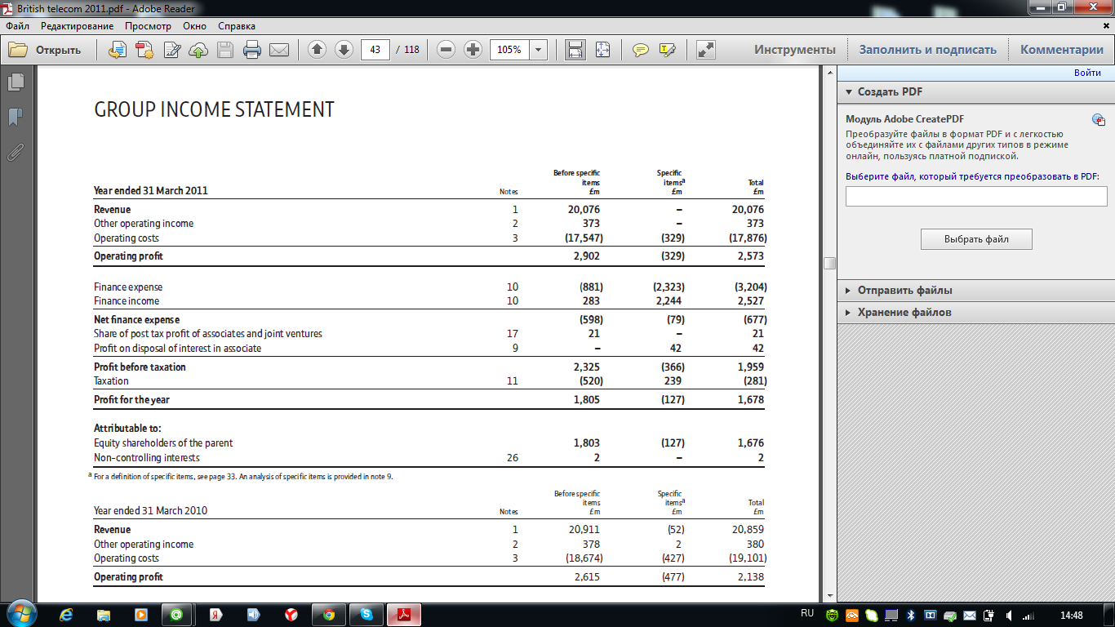Zoom in with the plus button
This screenshot has width=1115, height=627.
pyautogui.click(x=473, y=50)
